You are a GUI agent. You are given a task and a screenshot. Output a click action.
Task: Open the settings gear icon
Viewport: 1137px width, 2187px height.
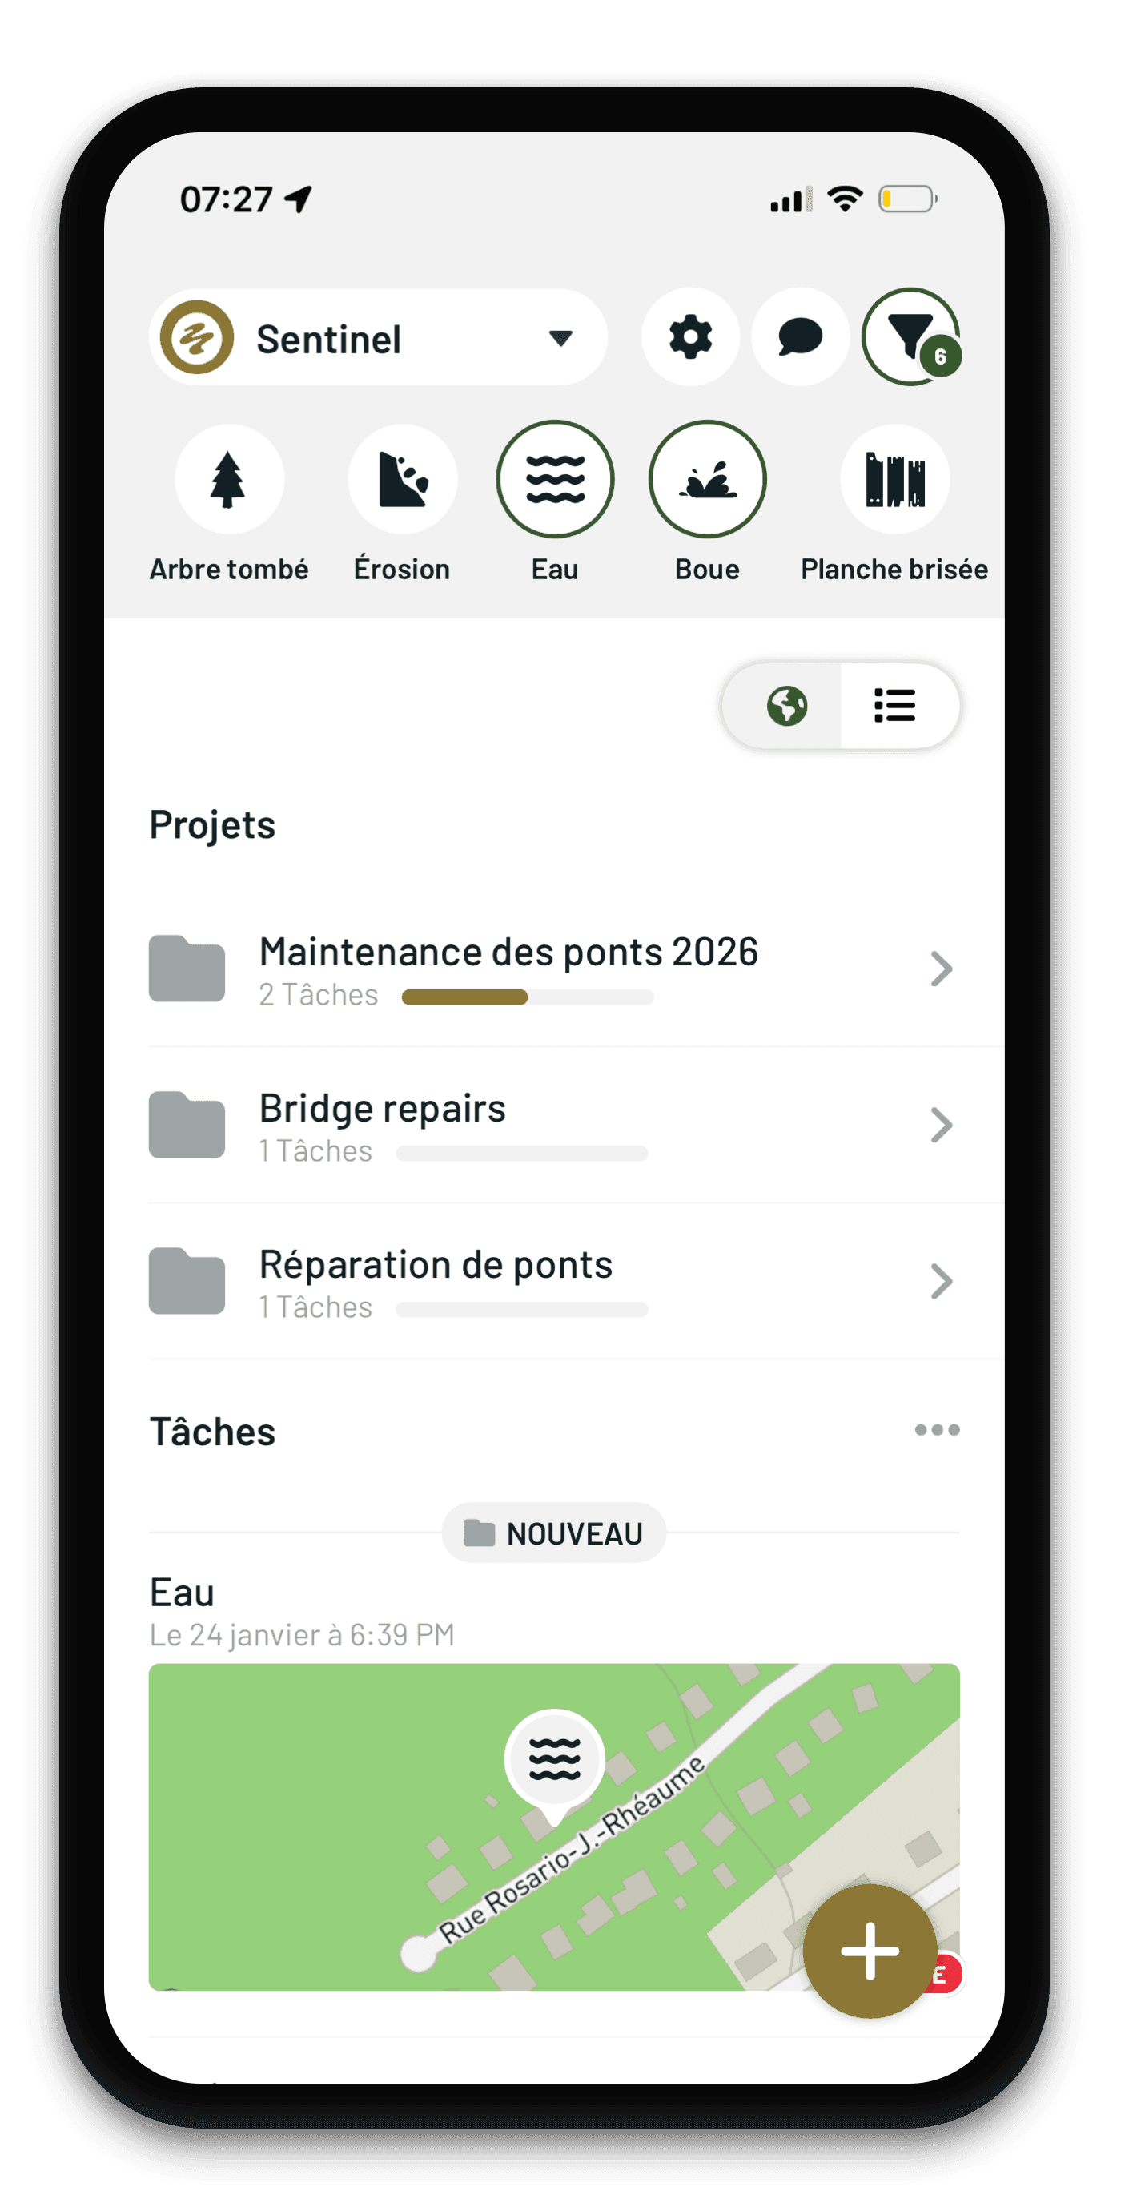click(690, 336)
